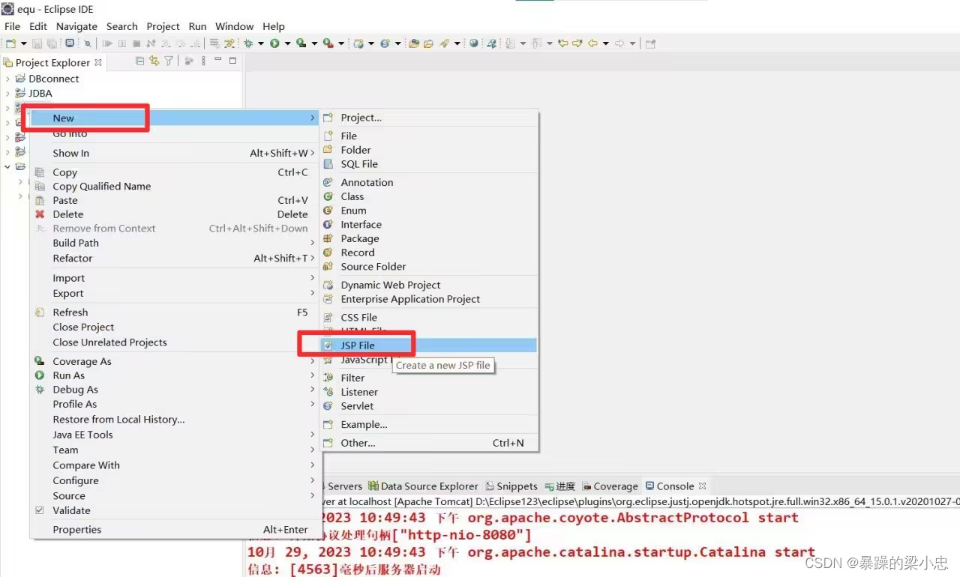The width and height of the screenshot is (960, 577).
Task: Click the Save toolbar icon
Action: pos(37,43)
